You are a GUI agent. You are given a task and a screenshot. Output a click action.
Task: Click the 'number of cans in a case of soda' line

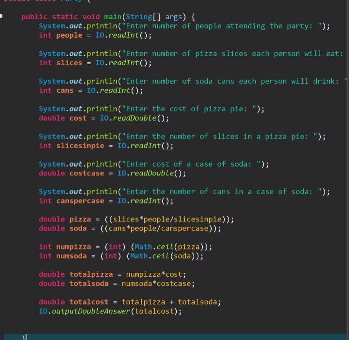point(184,192)
